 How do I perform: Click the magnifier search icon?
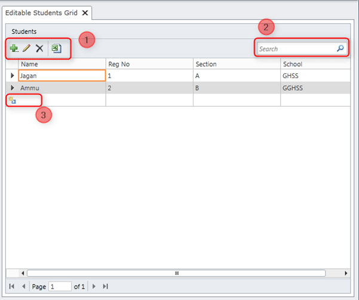point(340,48)
